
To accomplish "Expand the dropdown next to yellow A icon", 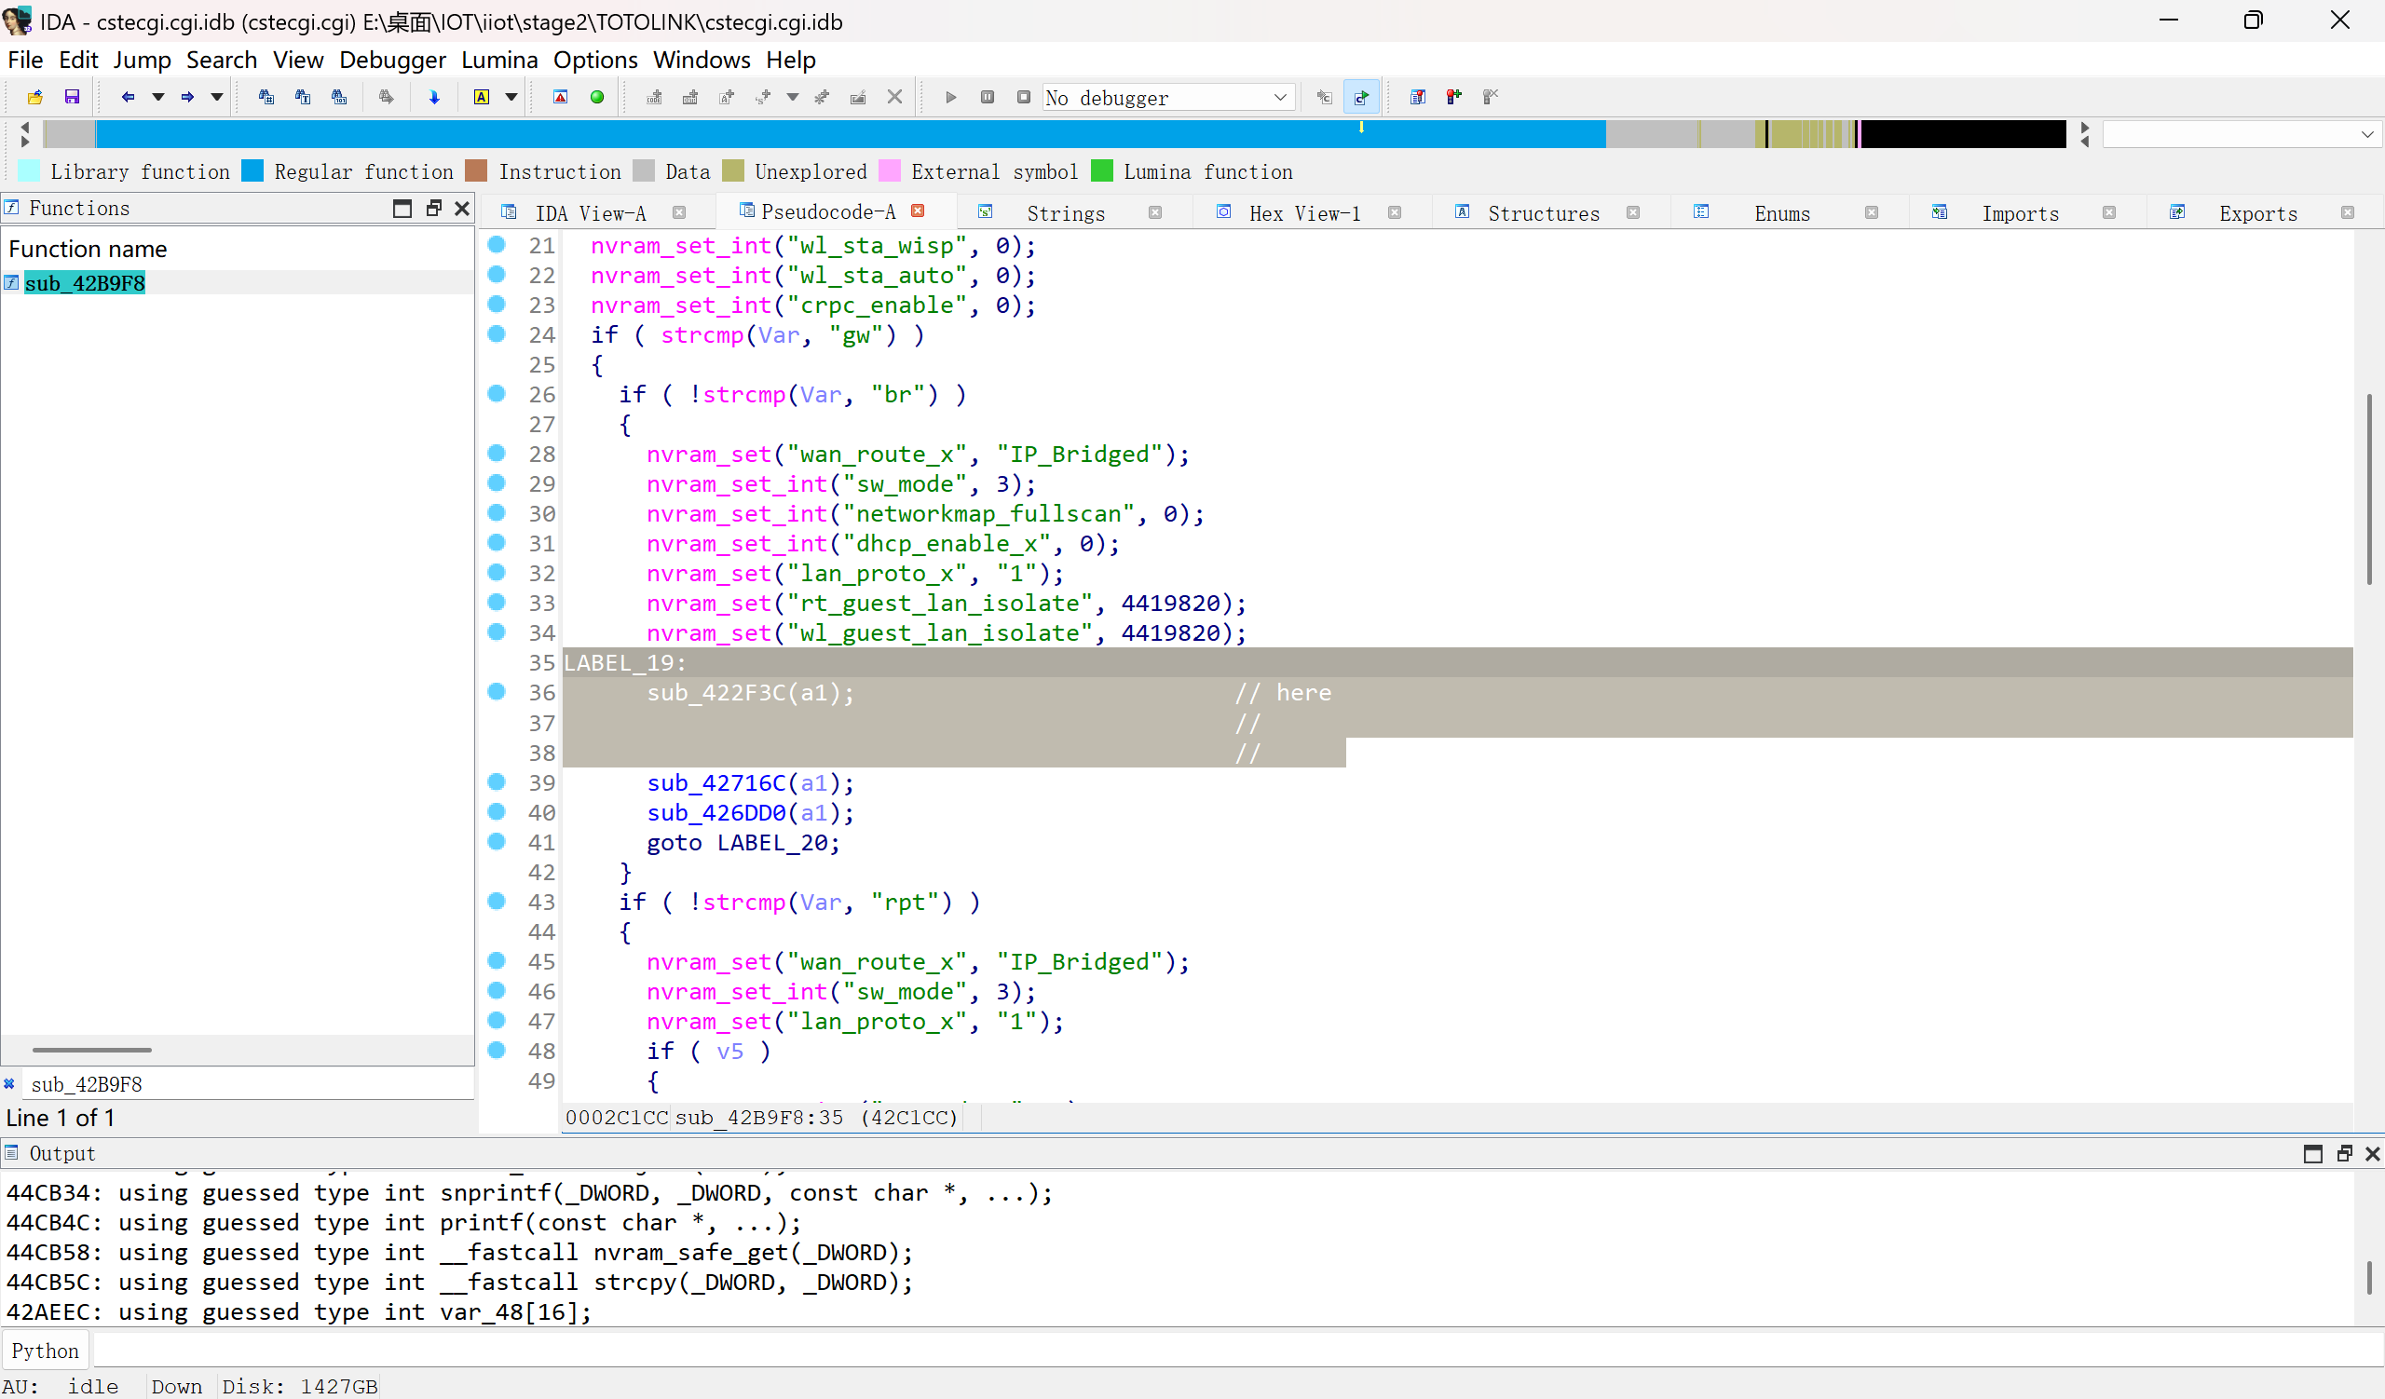I will click(511, 97).
